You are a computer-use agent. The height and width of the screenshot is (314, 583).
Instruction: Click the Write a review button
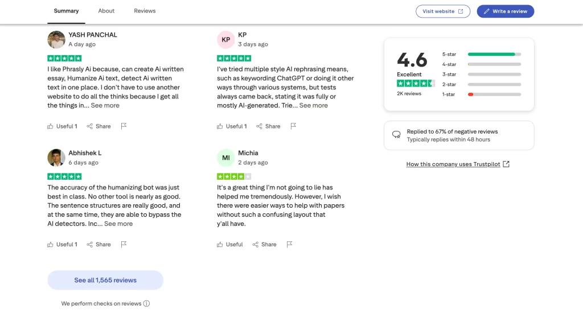click(x=505, y=11)
